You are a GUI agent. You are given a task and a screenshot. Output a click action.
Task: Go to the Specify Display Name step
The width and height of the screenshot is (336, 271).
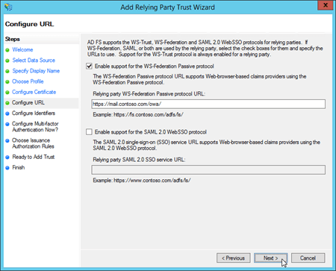coord(36,71)
